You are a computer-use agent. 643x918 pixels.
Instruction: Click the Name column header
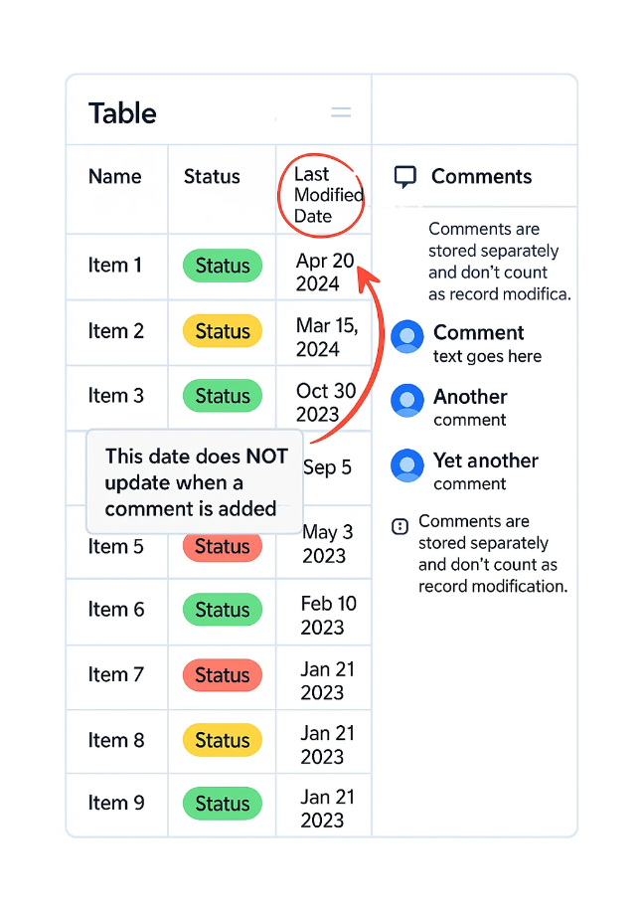click(x=115, y=177)
